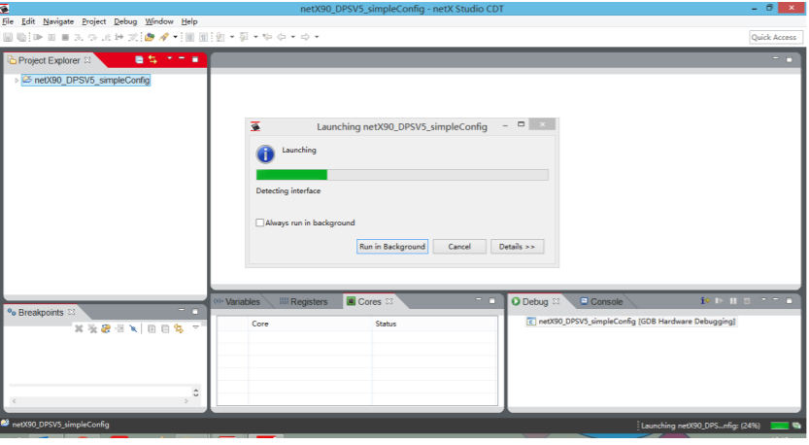This screenshot has width=809, height=445.
Task: Switch to the Registers tab
Action: (303, 302)
